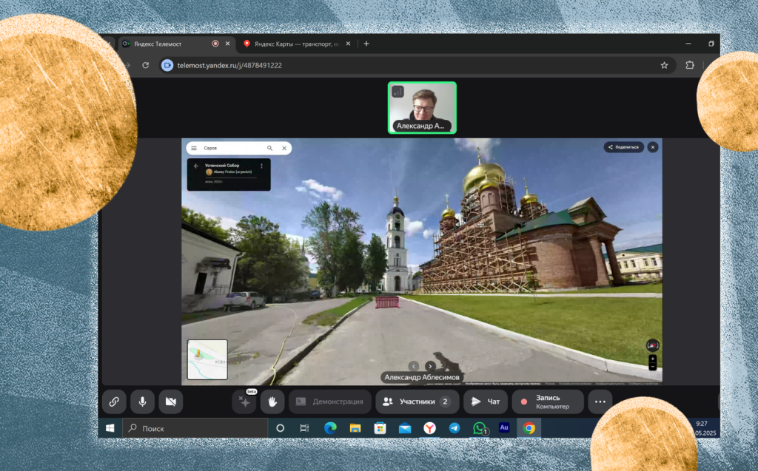The width and height of the screenshot is (758, 471).
Task: Open the Mail app from the taskbar
Action: 405,428
